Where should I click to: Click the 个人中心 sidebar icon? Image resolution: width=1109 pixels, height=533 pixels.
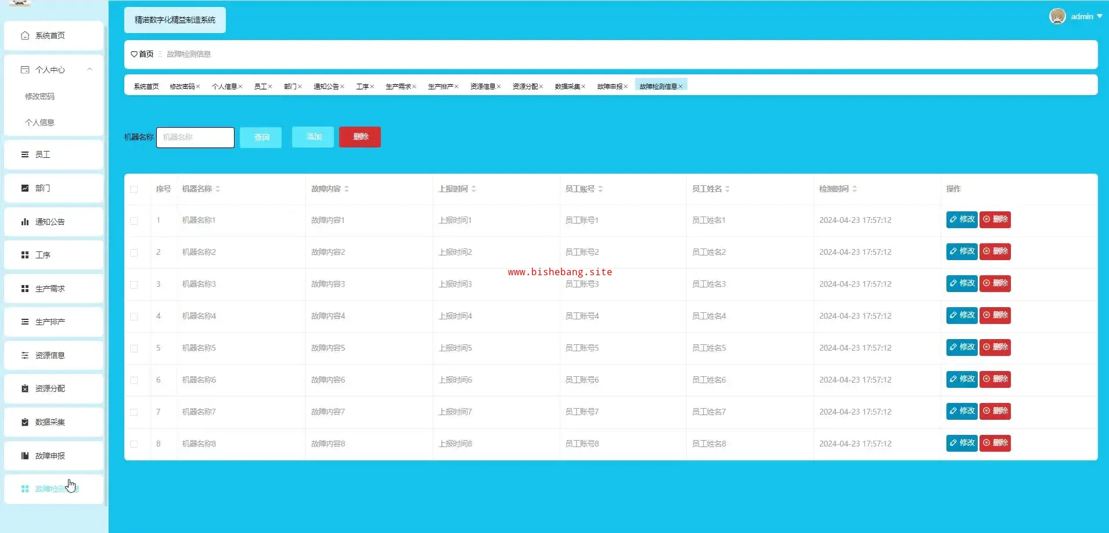click(25, 70)
